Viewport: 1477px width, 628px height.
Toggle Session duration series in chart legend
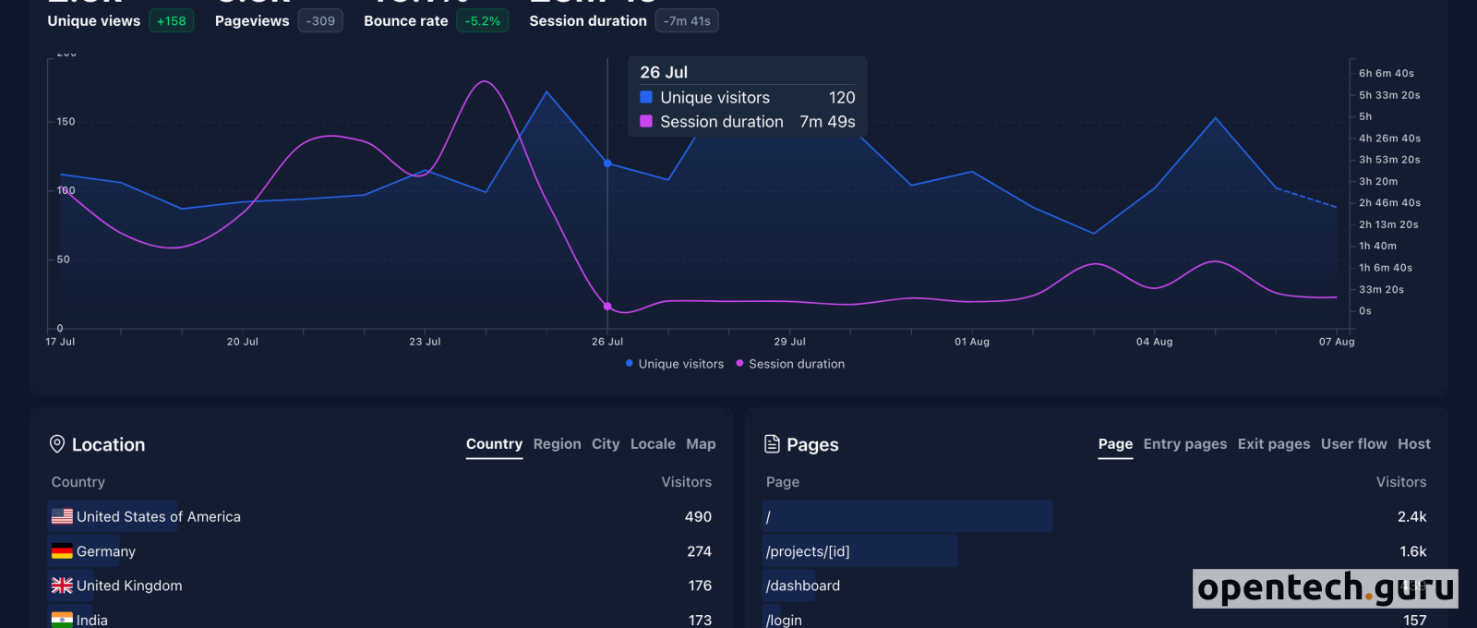(790, 364)
